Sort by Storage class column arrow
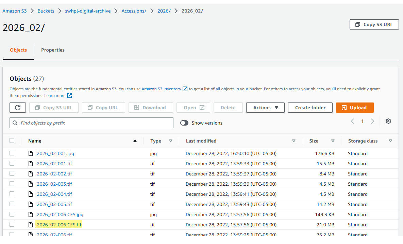403x244 pixels. [x=390, y=141]
